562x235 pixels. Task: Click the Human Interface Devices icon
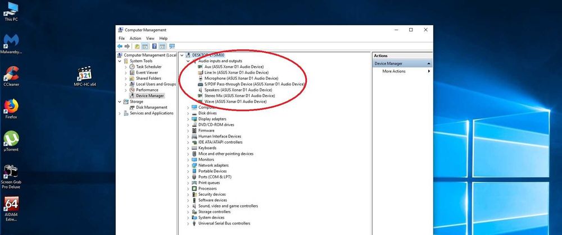[x=194, y=136]
